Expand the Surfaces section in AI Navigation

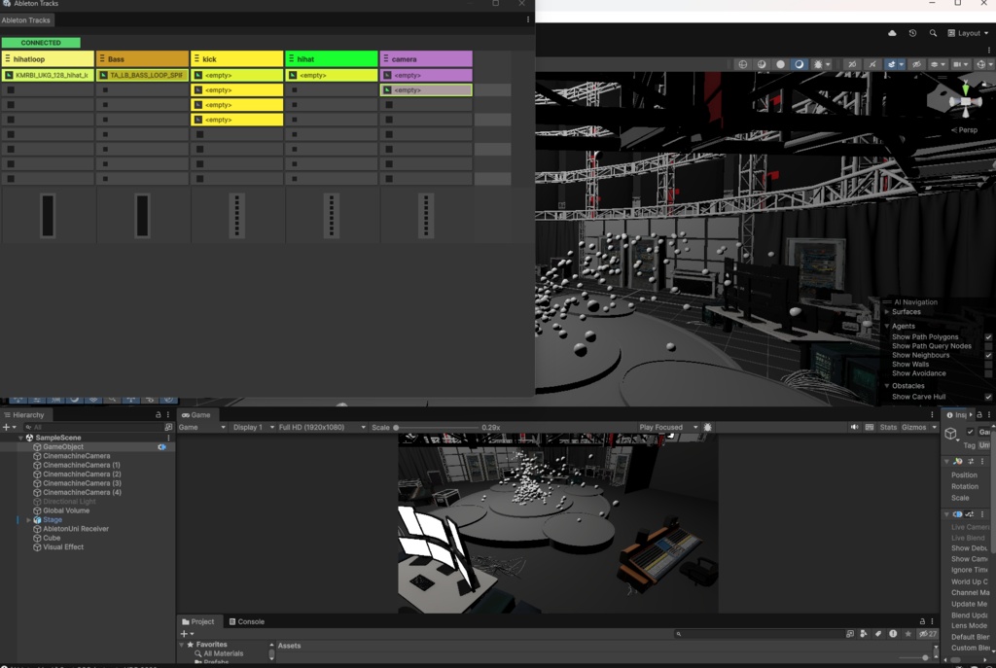coord(887,312)
